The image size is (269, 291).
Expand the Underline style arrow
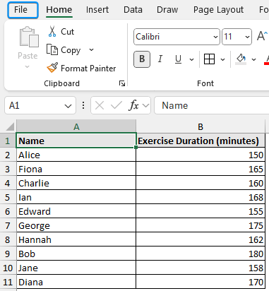191,59
